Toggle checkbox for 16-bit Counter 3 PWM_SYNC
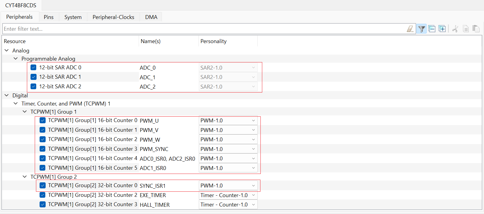 tap(43, 149)
